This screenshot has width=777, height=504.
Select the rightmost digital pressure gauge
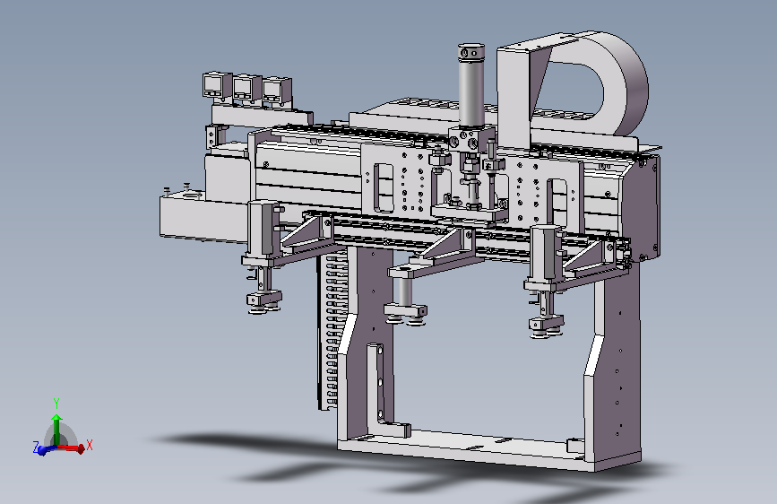click(x=277, y=91)
